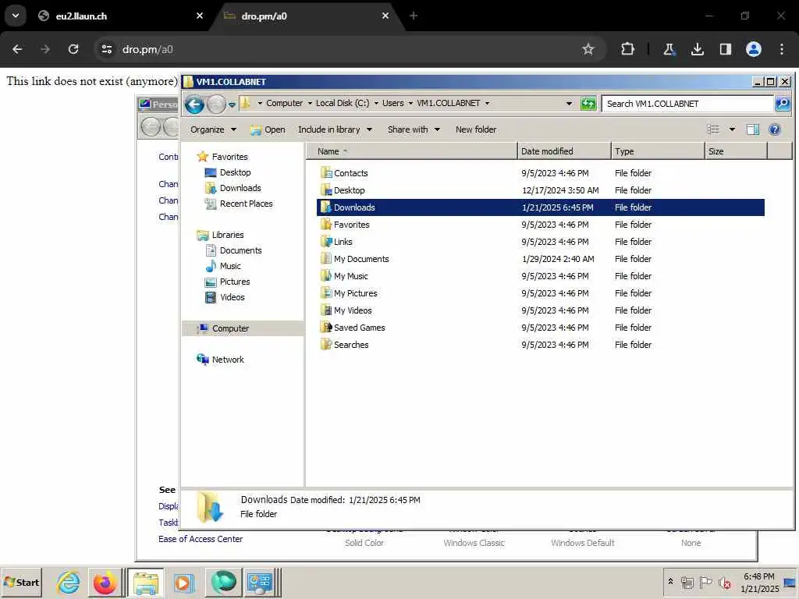Image resolution: width=799 pixels, height=599 pixels.
Task: Select Computer in the address breadcrumb
Action: click(x=284, y=103)
